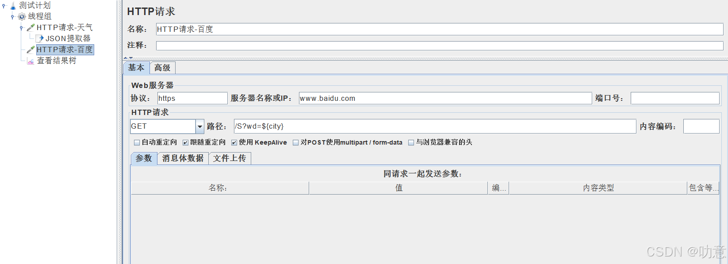
Task: Click the 编... column header
Action: (498, 188)
